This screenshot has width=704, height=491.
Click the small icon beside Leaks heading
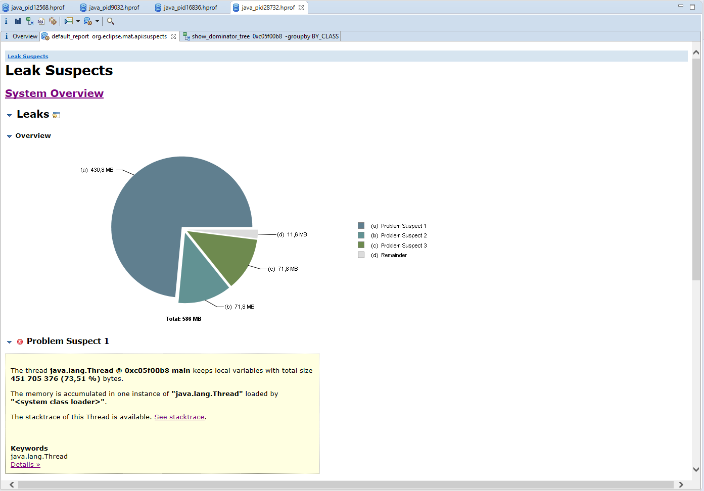[57, 115]
